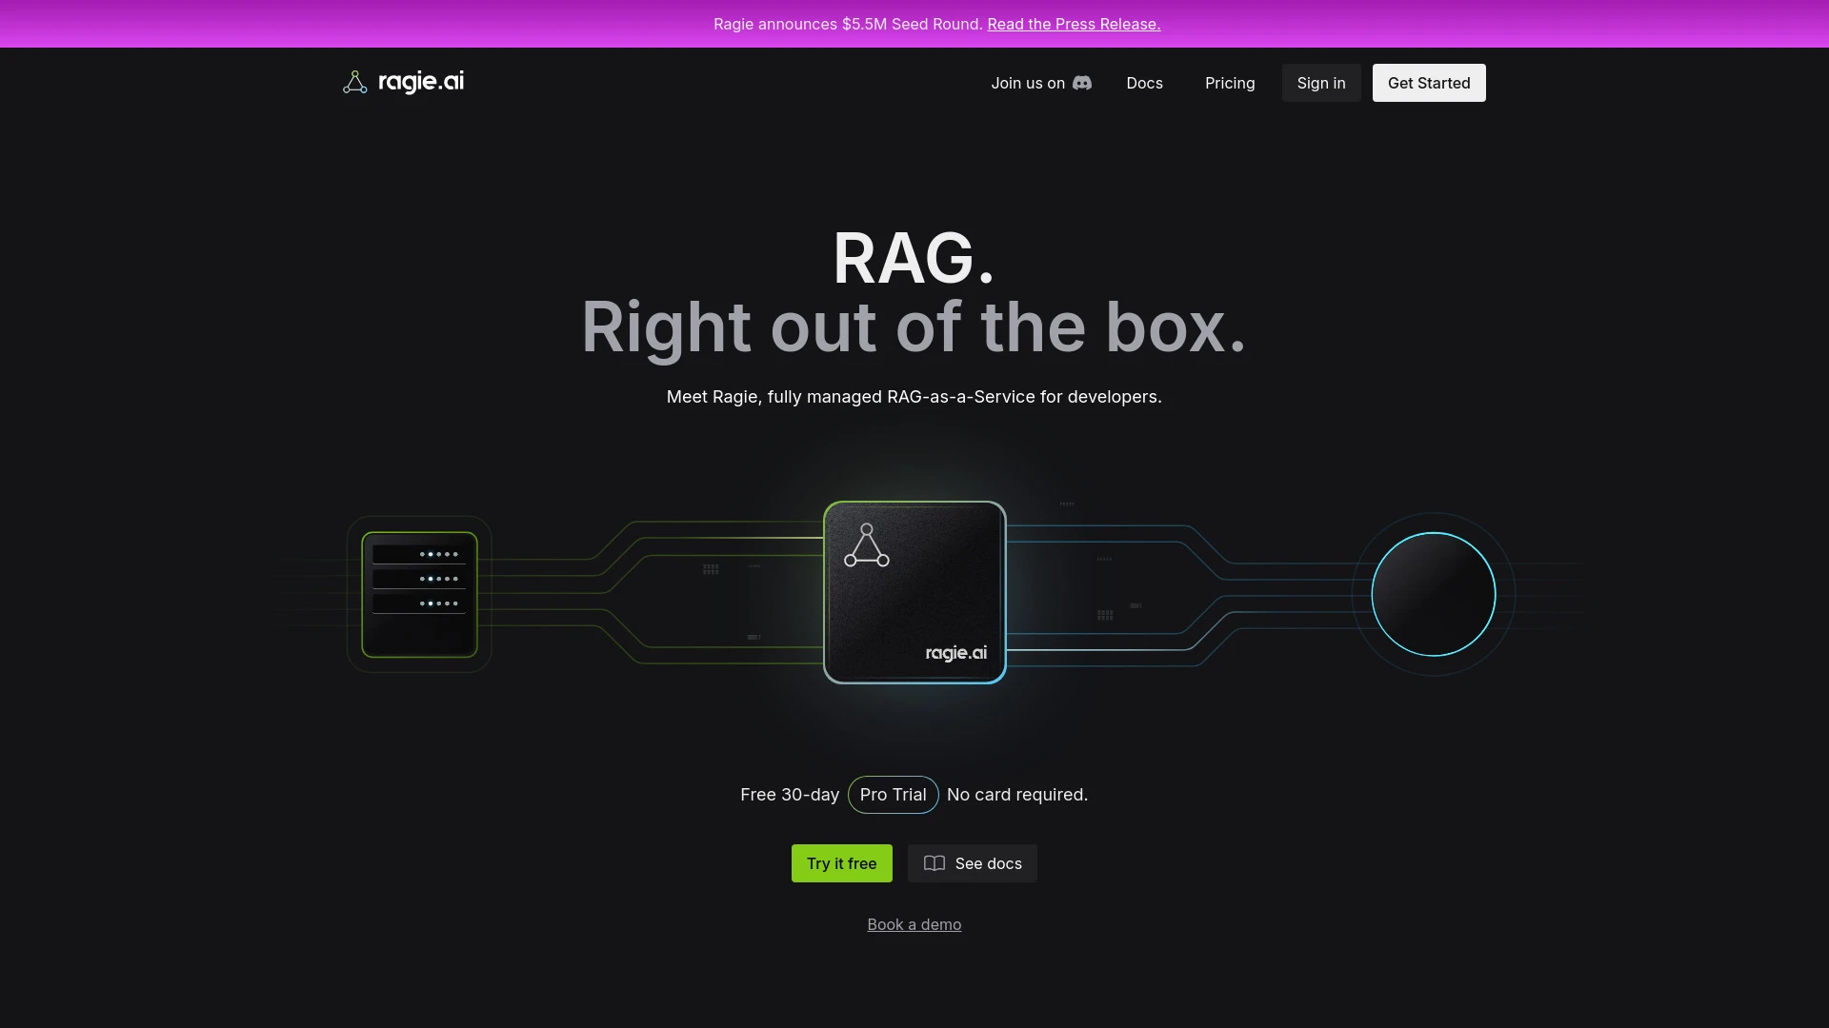This screenshot has width=1829, height=1028.
Task: Click the See docs button
Action: (x=972, y=863)
